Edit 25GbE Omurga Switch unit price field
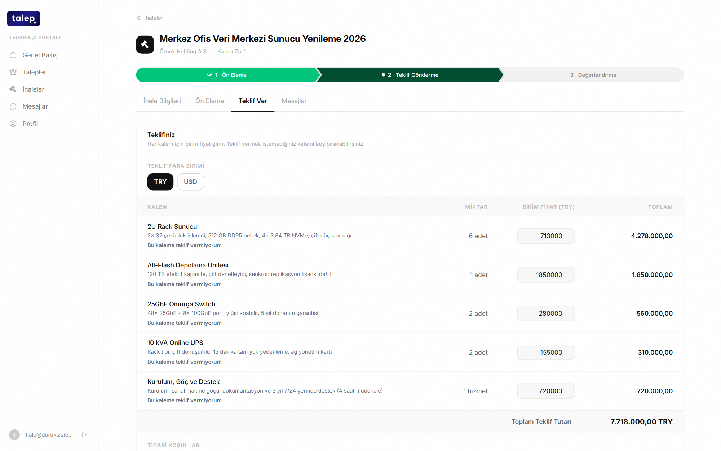 (x=546, y=313)
